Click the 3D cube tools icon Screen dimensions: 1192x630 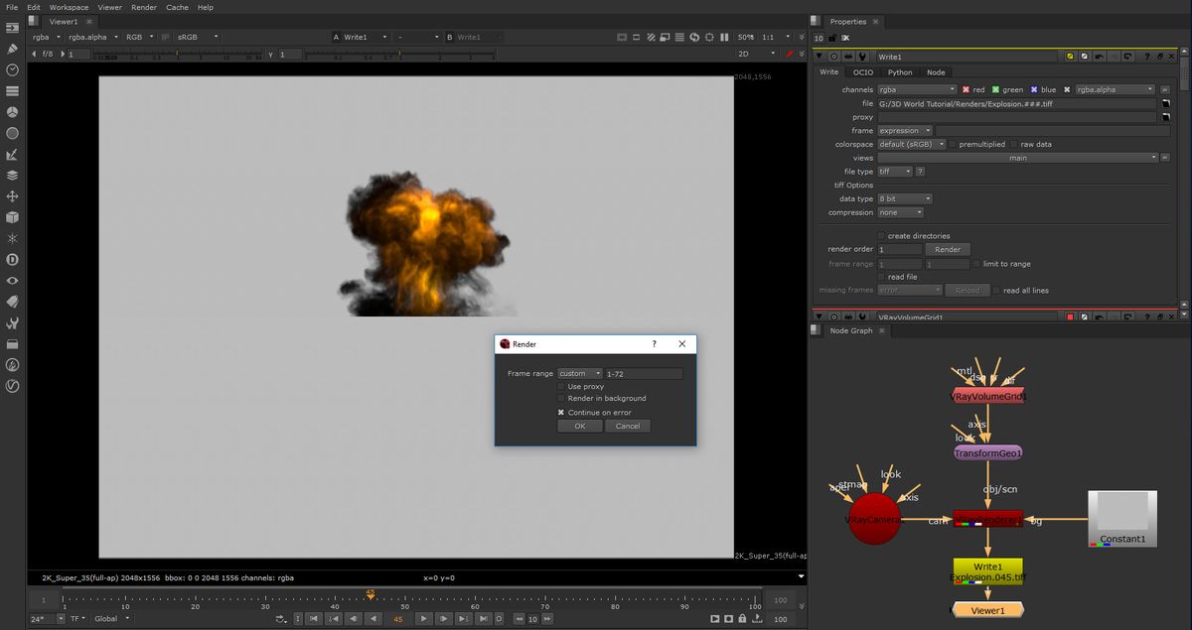(12, 218)
